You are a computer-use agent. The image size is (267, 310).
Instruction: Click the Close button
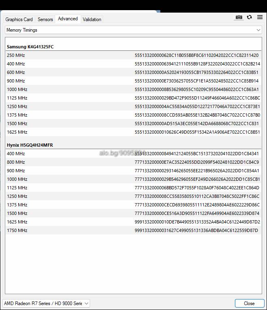250,303
